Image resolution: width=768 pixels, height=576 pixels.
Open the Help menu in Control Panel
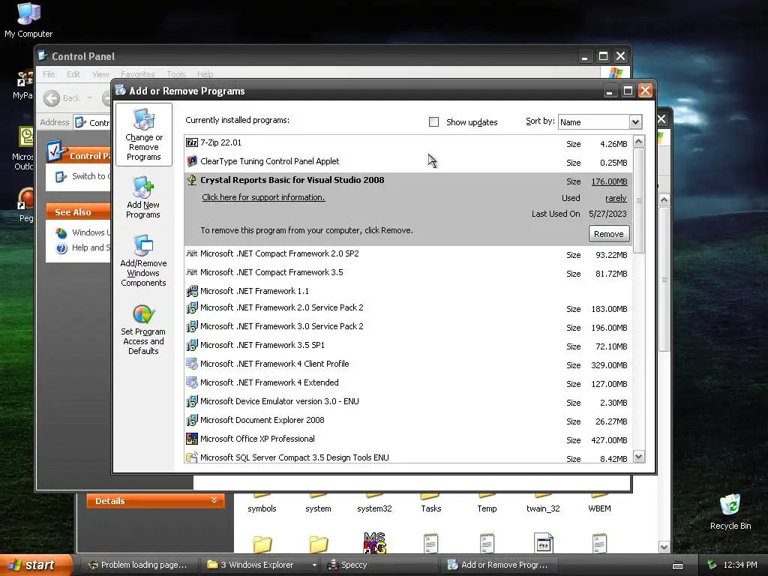(205, 74)
